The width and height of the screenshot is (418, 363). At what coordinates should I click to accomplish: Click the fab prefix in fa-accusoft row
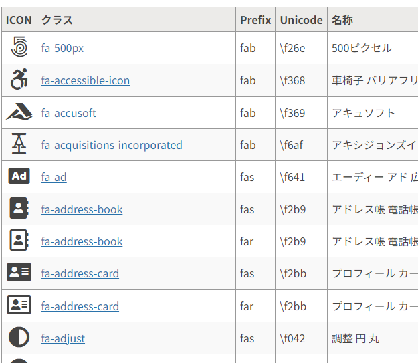pos(255,113)
